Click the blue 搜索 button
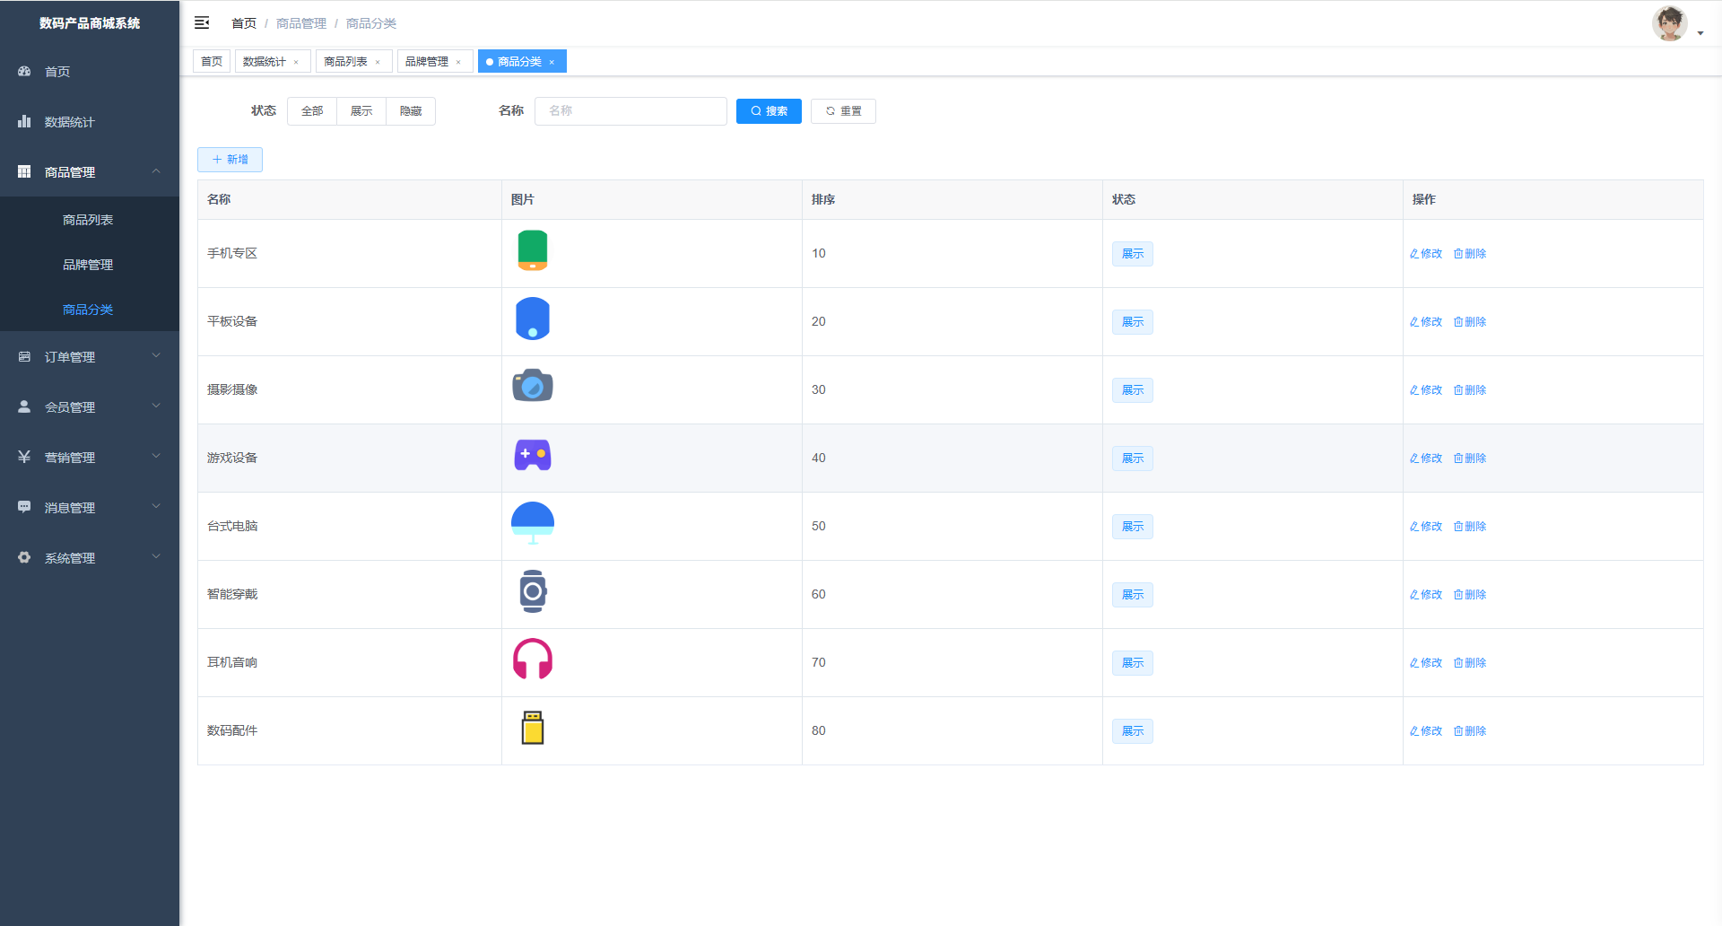Image resolution: width=1722 pixels, height=926 pixels. (x=769, y=111)
